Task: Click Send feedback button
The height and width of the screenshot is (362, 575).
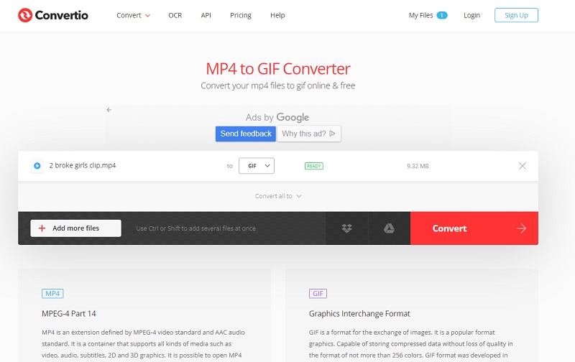Action: tap(246, 134)
